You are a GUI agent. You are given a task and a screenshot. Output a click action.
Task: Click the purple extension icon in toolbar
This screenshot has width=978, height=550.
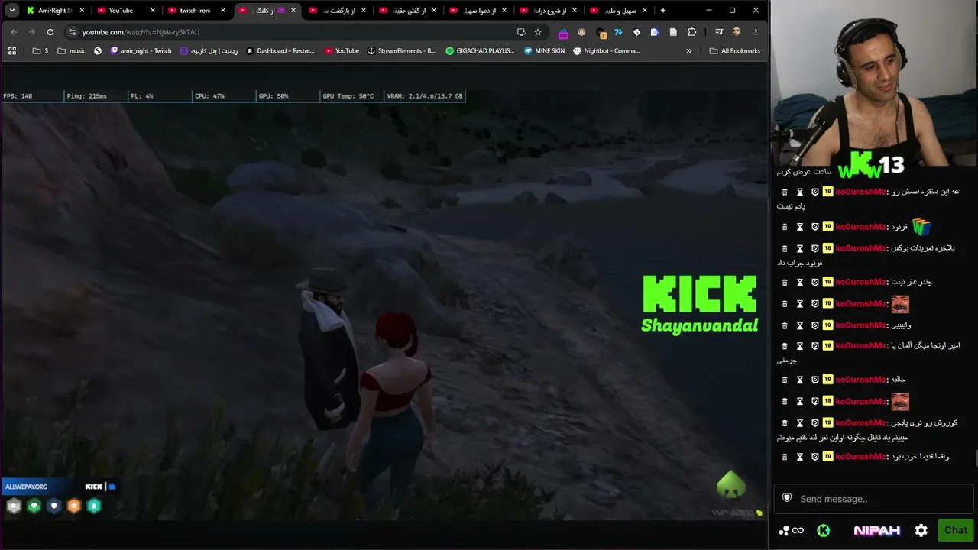click(x=563, y=32)
